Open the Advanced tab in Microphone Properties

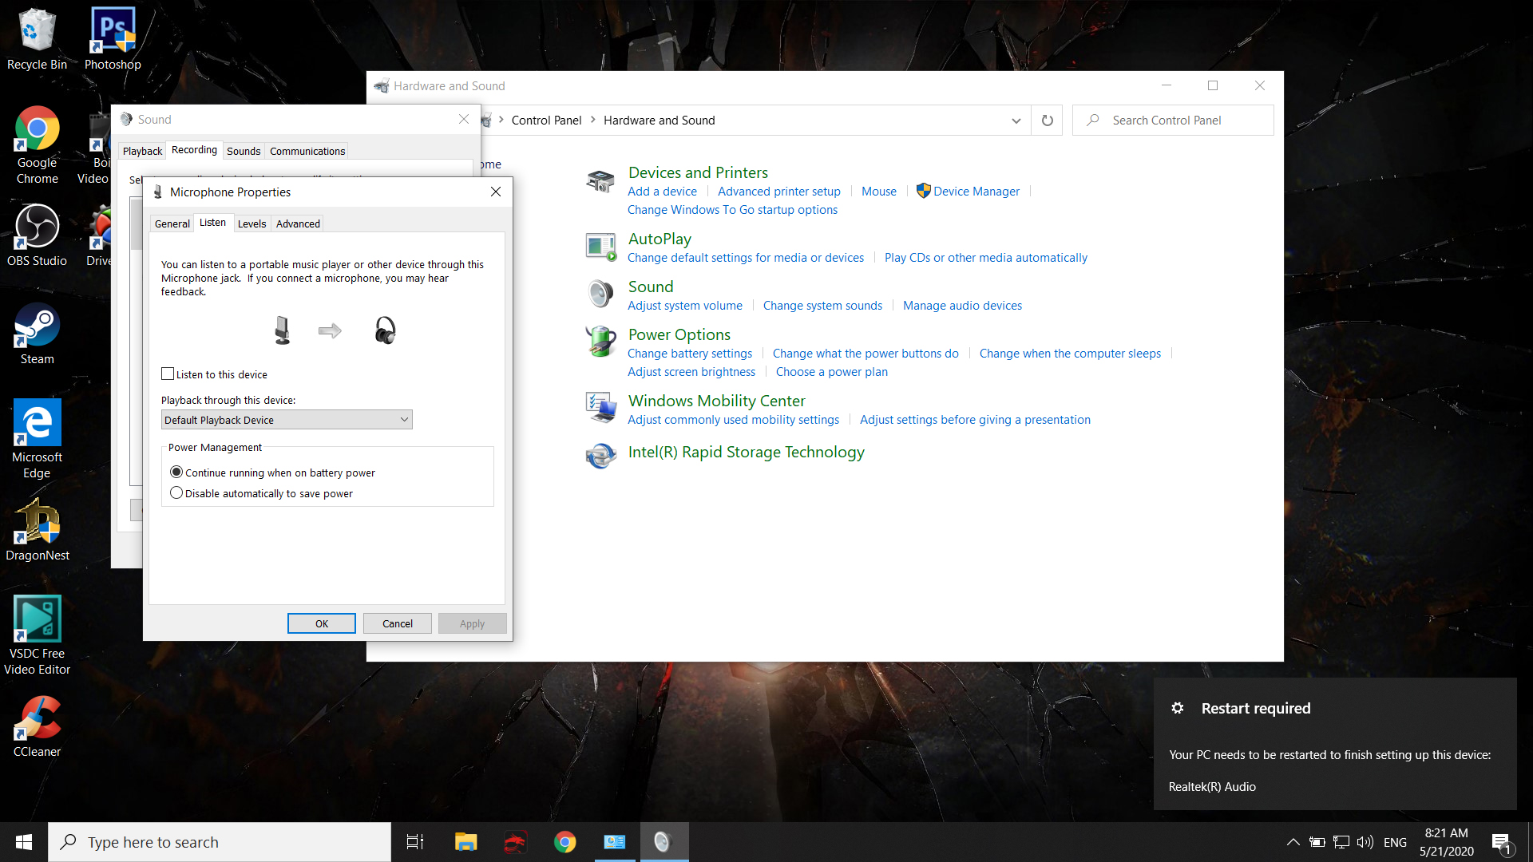coord(298,224)
